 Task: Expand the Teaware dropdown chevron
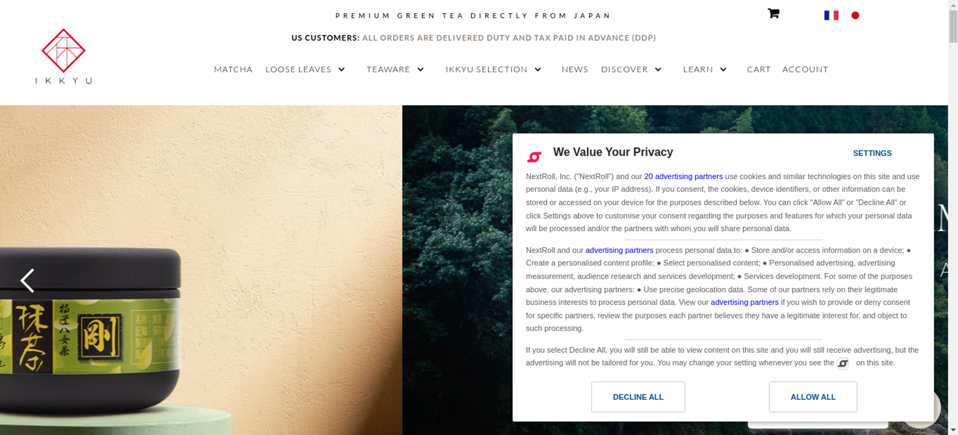pos(421,69)
